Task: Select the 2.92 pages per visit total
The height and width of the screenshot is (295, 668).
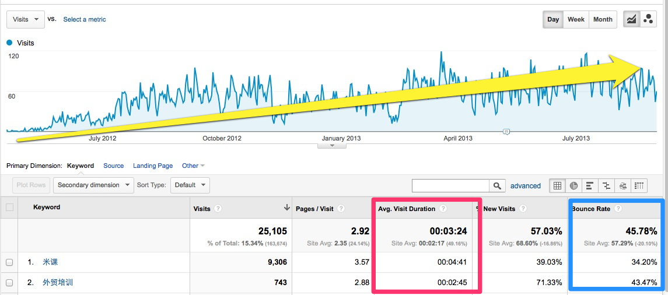Action: [x=360, y=231]
